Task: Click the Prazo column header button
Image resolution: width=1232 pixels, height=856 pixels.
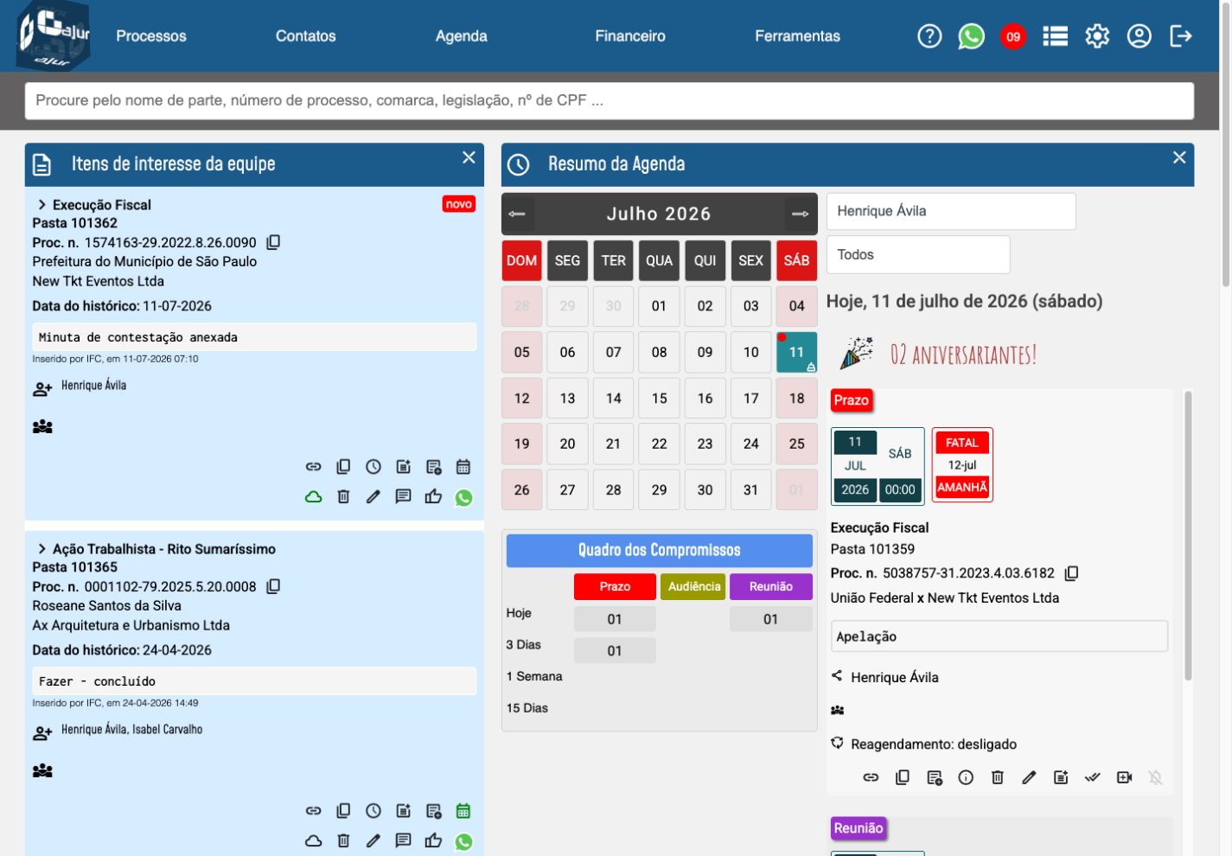Action: tap(615, 586)
